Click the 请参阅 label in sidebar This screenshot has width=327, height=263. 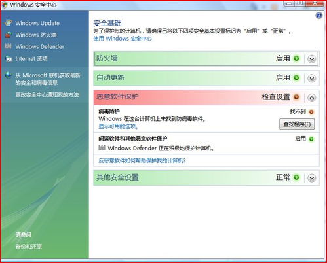[24, 235]
